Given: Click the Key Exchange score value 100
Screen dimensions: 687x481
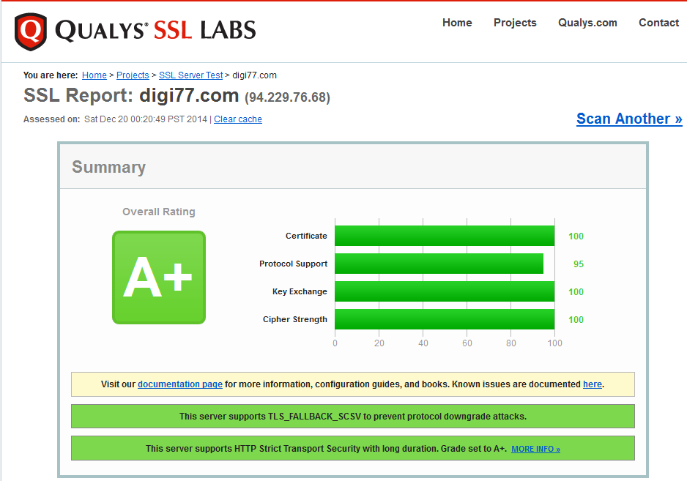Looking at the screenshot, I should (x=576, y=292).
